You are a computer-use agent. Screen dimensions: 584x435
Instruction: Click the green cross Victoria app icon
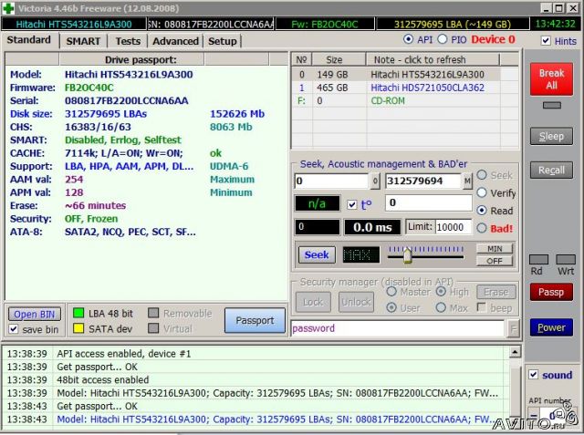8,8
